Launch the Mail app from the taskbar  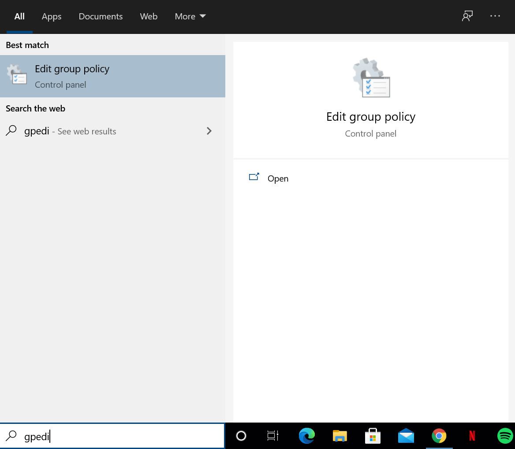[x=406, y=436]
